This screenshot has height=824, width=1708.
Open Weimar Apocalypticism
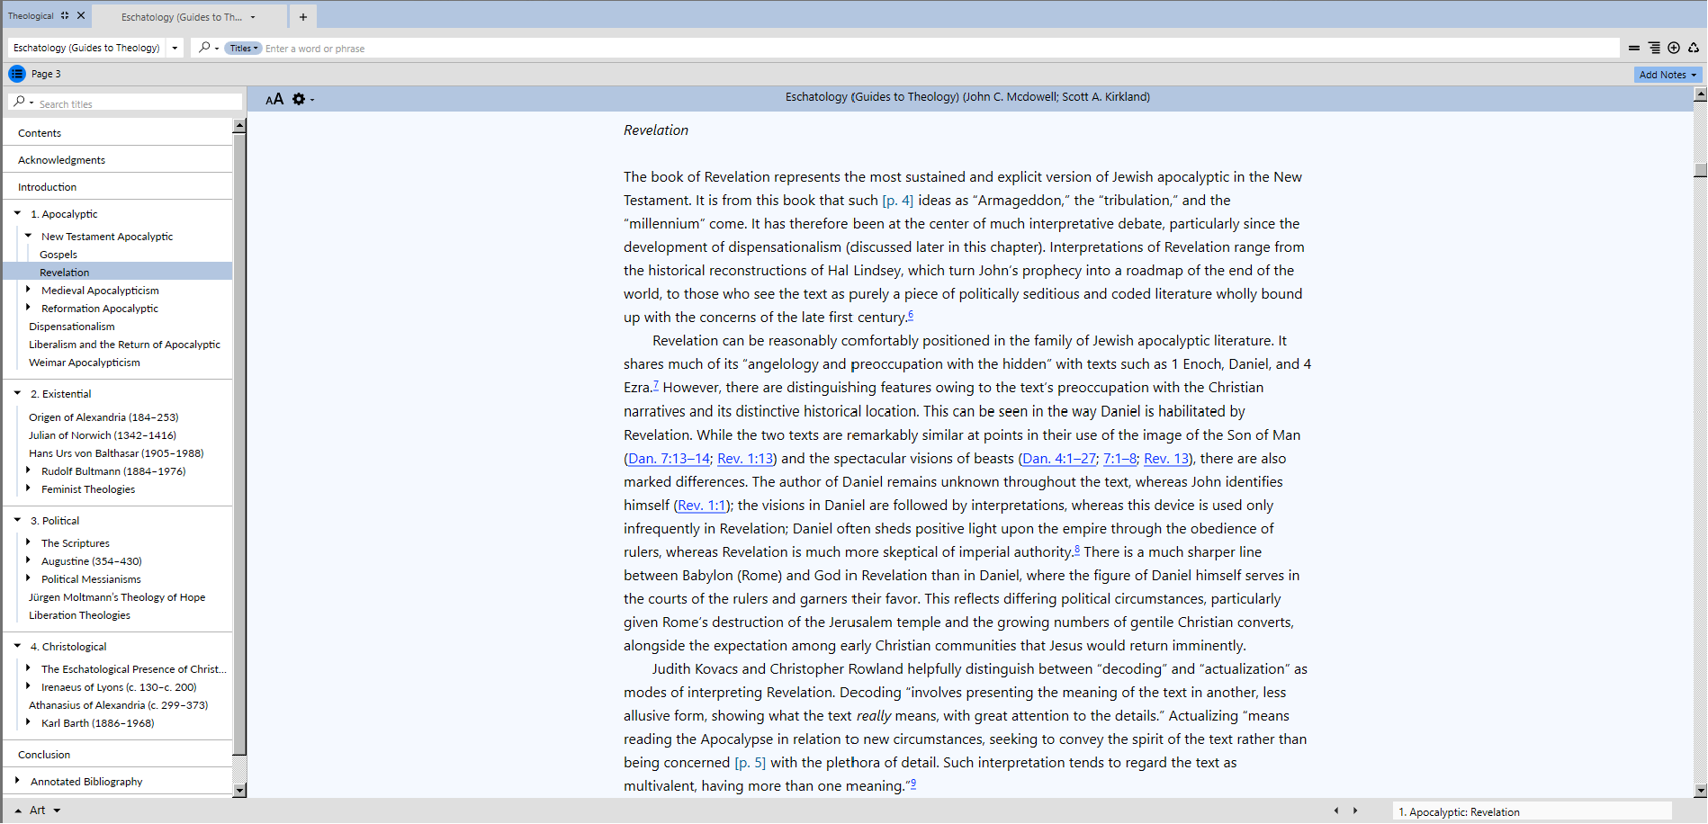85,363
